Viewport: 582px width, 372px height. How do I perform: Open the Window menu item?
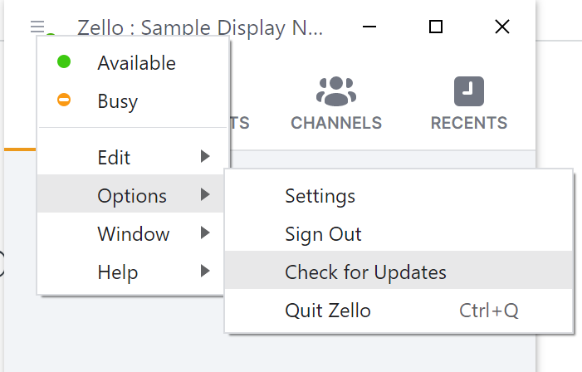pyautogui.click(x=132, y=233)
